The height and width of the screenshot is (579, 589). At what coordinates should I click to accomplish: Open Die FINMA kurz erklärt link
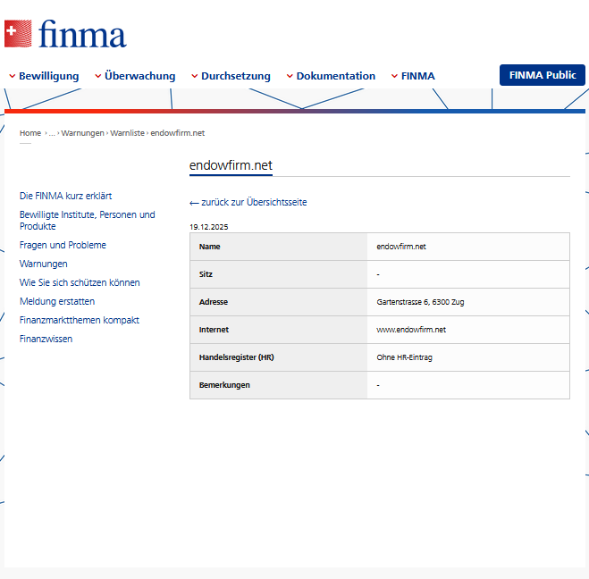tap(66, 196)
